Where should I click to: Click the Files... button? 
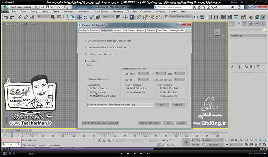[x=162, y=105]
